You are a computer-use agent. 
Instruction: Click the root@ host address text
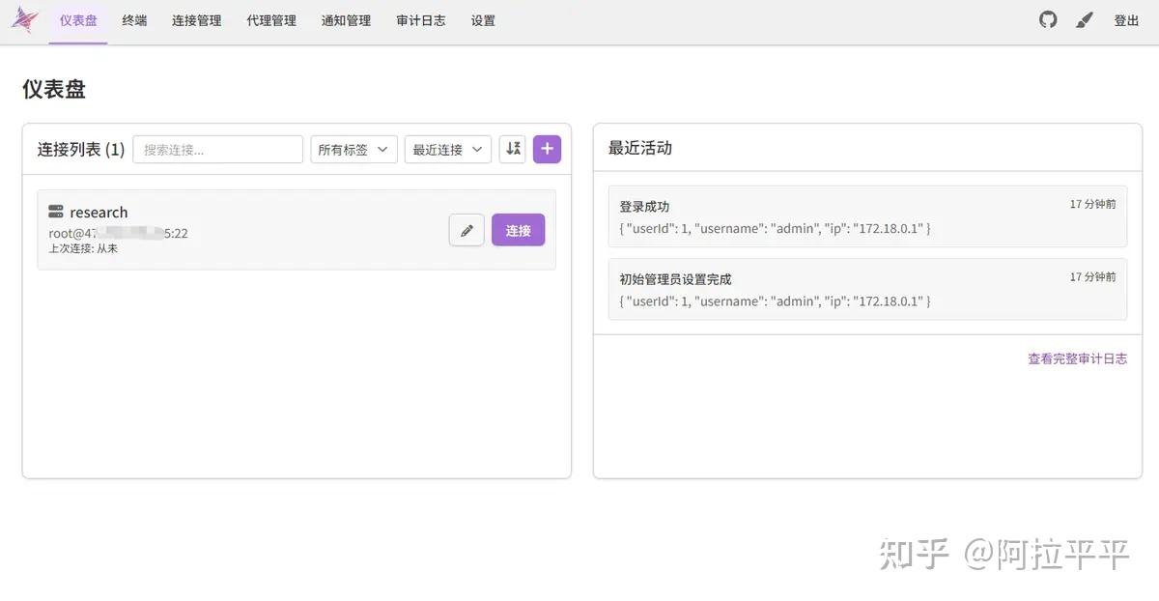[x=119, y=233]
